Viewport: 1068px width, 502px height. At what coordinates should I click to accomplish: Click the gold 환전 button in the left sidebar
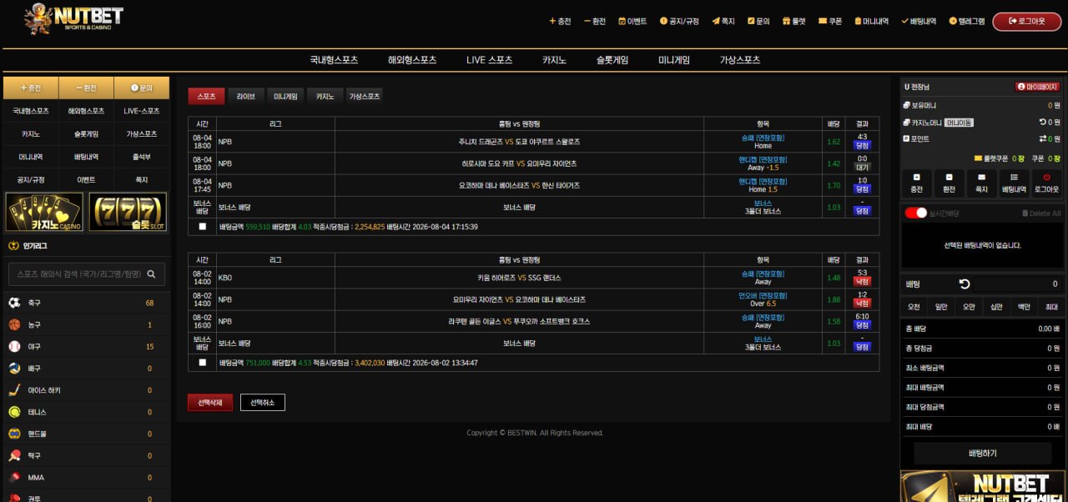86,88
